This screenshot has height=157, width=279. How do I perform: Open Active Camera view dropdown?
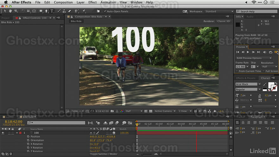pyautogui.click(x=165, y=111)
